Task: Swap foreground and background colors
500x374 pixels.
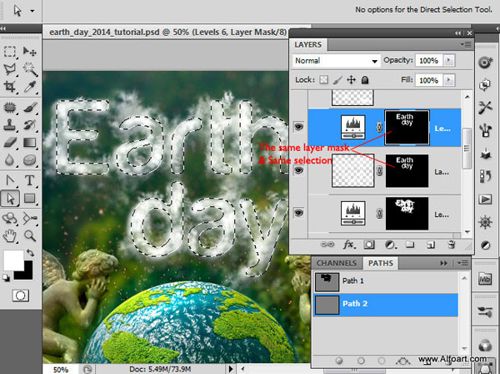Action: point(30,253)
